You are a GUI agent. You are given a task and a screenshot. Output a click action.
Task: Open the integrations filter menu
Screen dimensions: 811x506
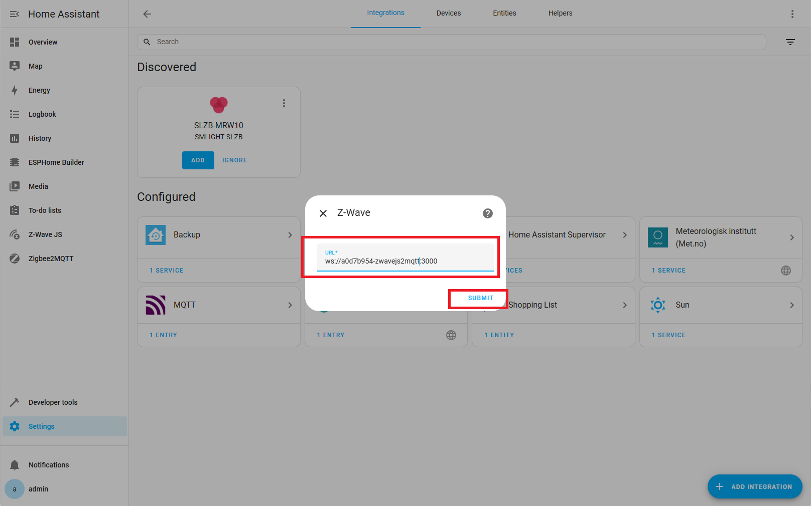coord(790,42)
